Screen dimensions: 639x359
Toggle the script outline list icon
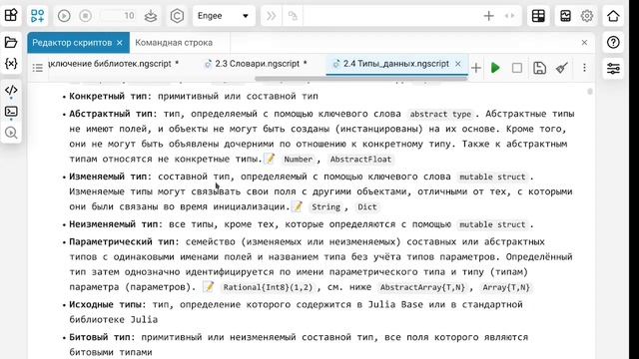[38, 68]
